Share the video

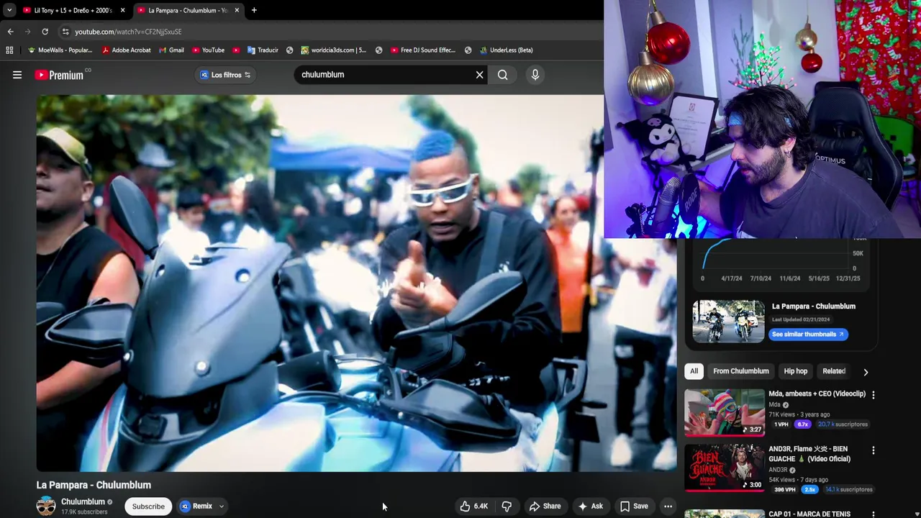(x=545, y=506)
